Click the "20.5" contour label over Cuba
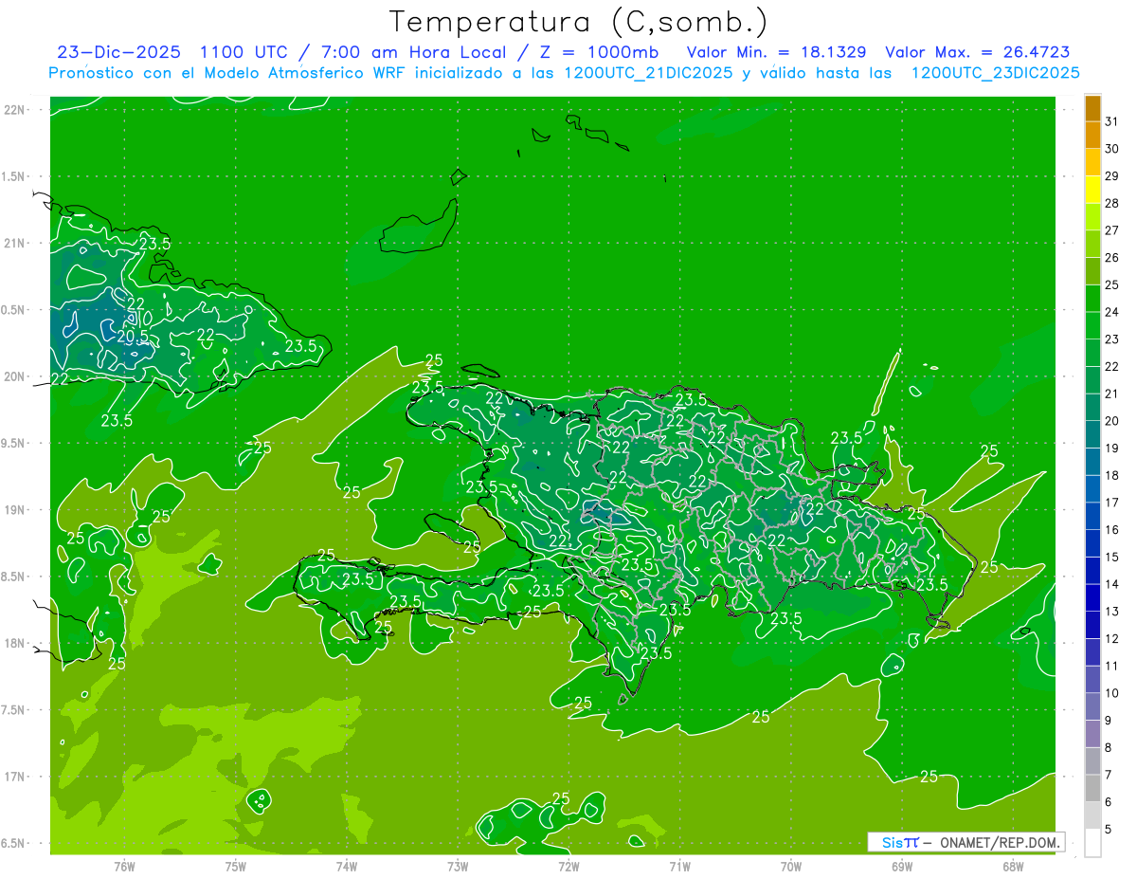Viewport: 1137px width, 879px height. 133,336
